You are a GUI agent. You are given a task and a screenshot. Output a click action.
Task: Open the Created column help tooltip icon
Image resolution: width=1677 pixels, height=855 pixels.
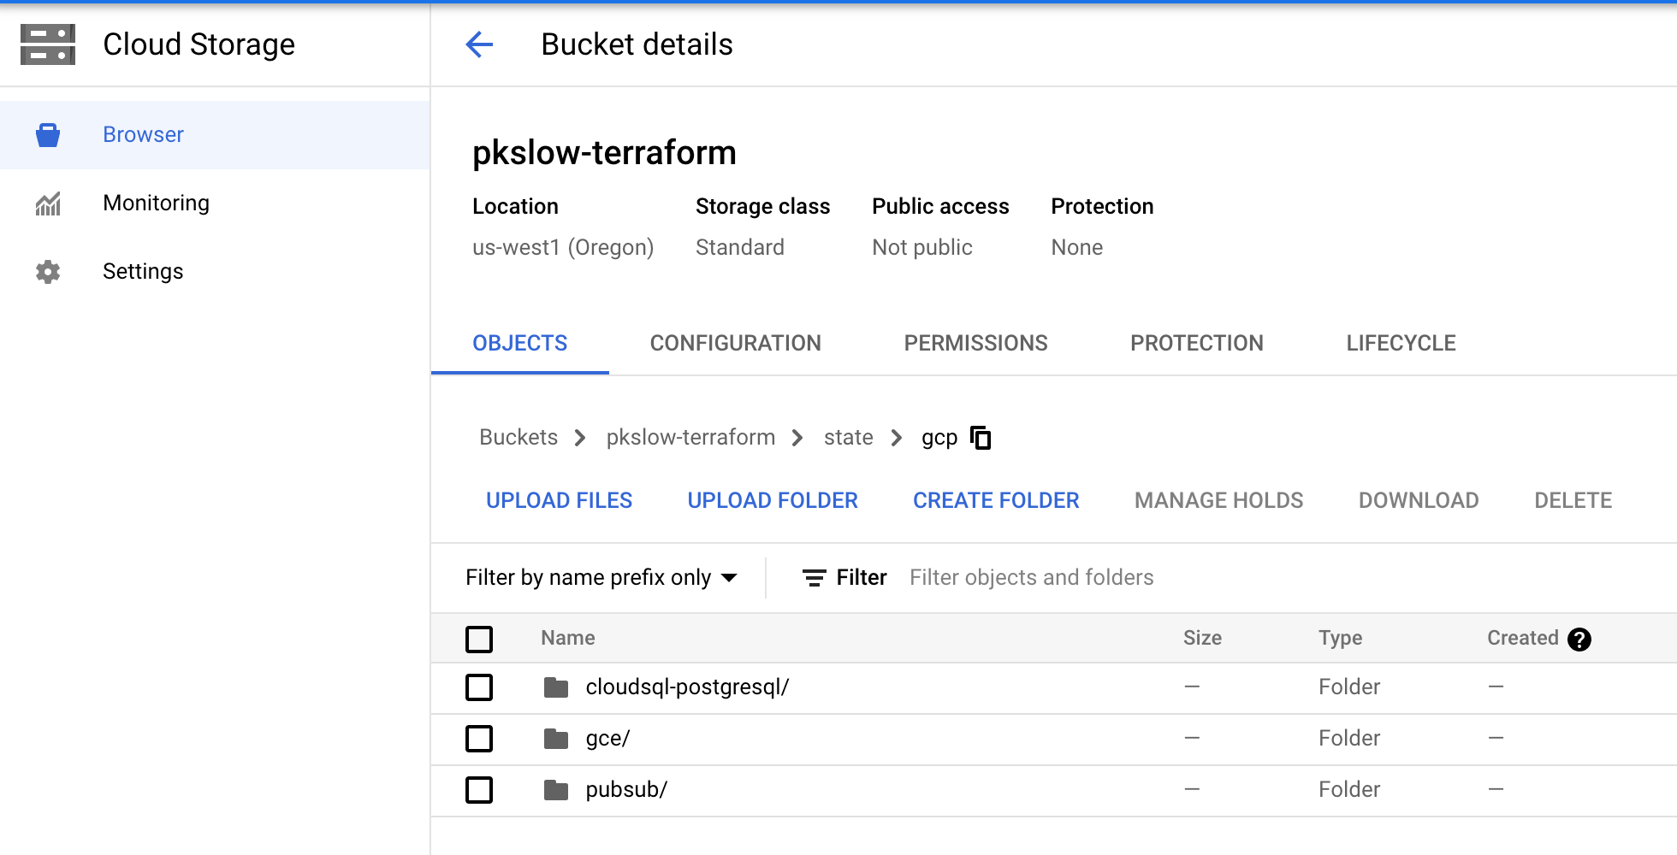coord(1579,639)
